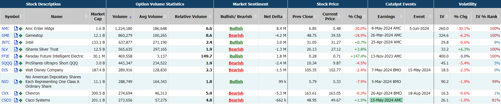The height and width of the screenshot is (104, 501).
Task: Open the Bullish sentiment link for AMC
Action: (x=236, y=28)
